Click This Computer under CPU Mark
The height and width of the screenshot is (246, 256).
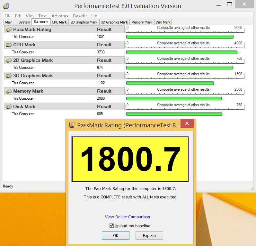click(23, 52)
